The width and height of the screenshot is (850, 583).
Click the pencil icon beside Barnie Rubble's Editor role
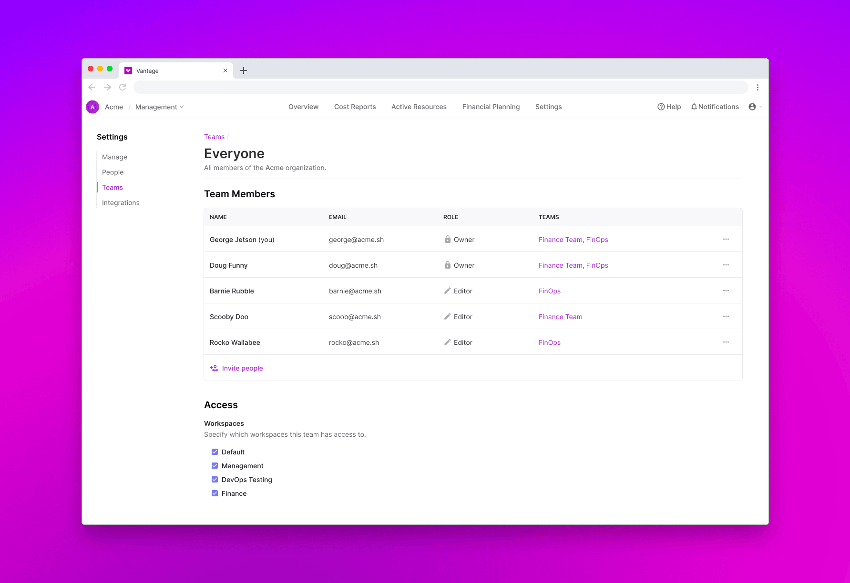tap(448, 291)
